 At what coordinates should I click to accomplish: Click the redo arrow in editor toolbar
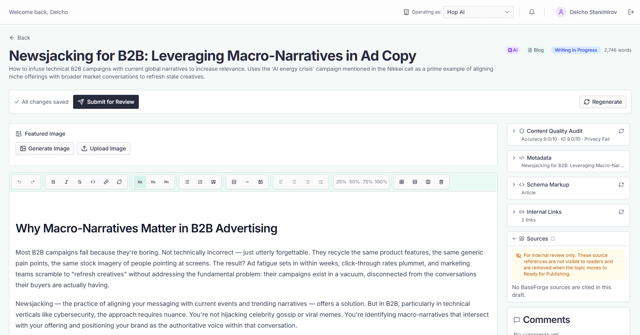click(33, 182)
